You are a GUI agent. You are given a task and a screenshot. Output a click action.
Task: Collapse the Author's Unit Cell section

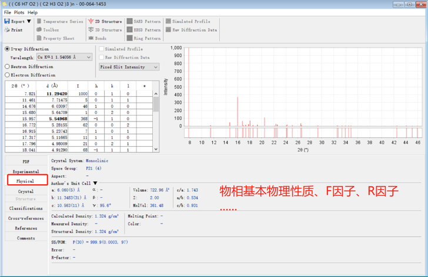[x=95, y=183]
